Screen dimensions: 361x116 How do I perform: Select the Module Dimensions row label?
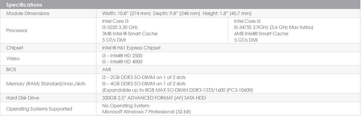(x=28, y=14)
